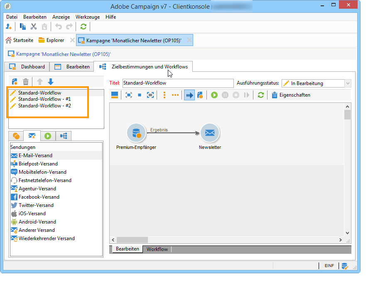
Task: Open the Ausführungsstatus dropdown
Action: pos(348,83)
